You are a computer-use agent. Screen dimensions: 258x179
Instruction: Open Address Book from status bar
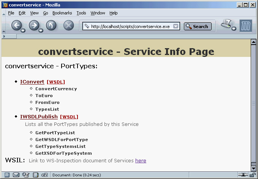(x=35, y=175)
